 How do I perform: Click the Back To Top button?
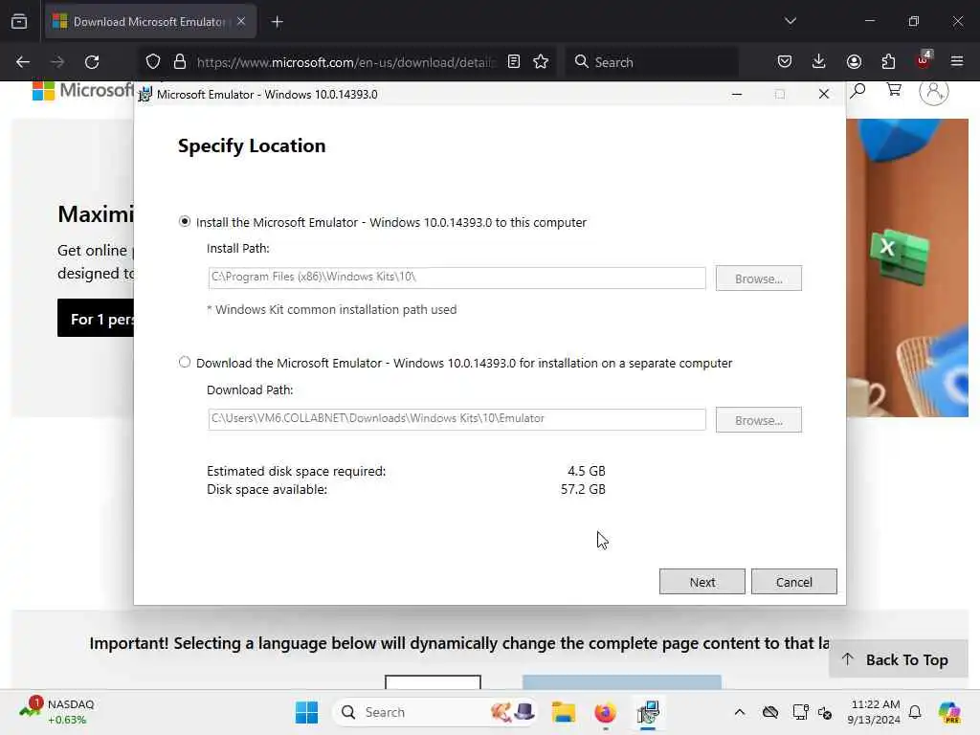coord(898,659)
